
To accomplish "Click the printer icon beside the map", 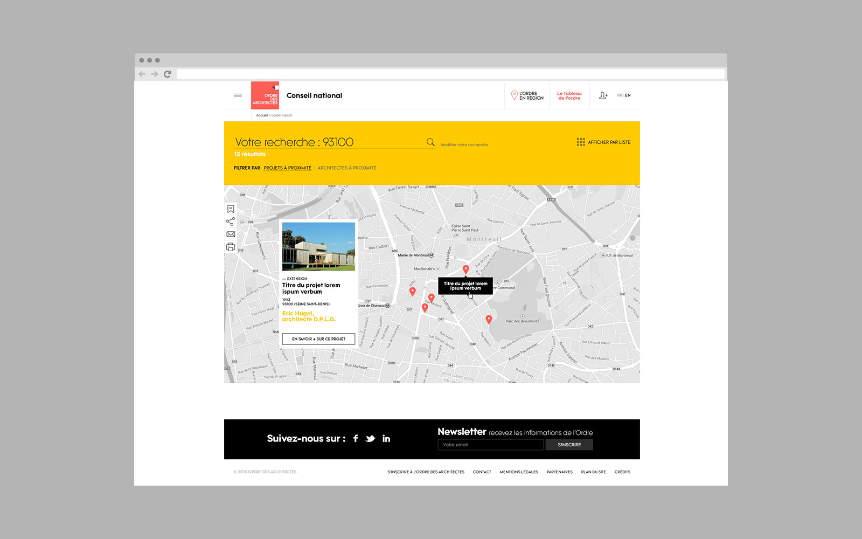I will tap(231, 247).
